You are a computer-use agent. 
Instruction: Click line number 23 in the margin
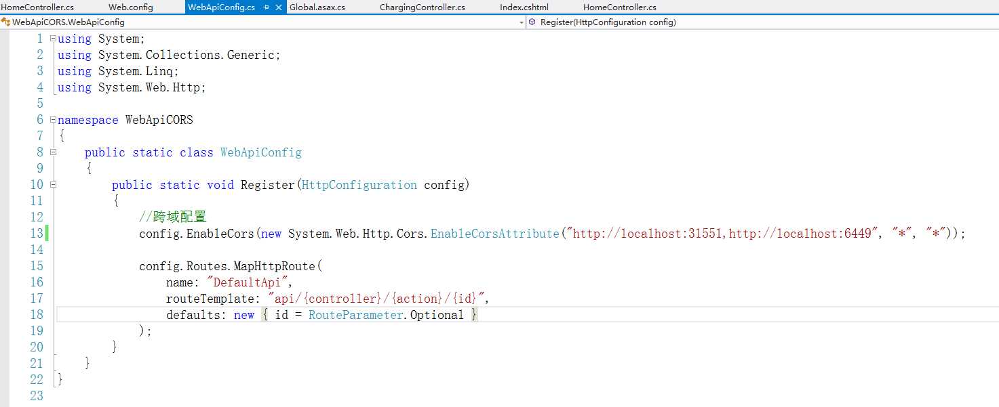click(x=37, y=396)
